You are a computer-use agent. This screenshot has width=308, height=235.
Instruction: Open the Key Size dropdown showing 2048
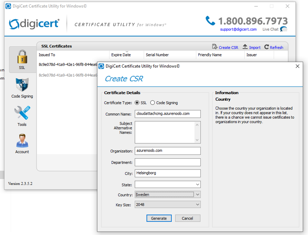coord(168,205)
